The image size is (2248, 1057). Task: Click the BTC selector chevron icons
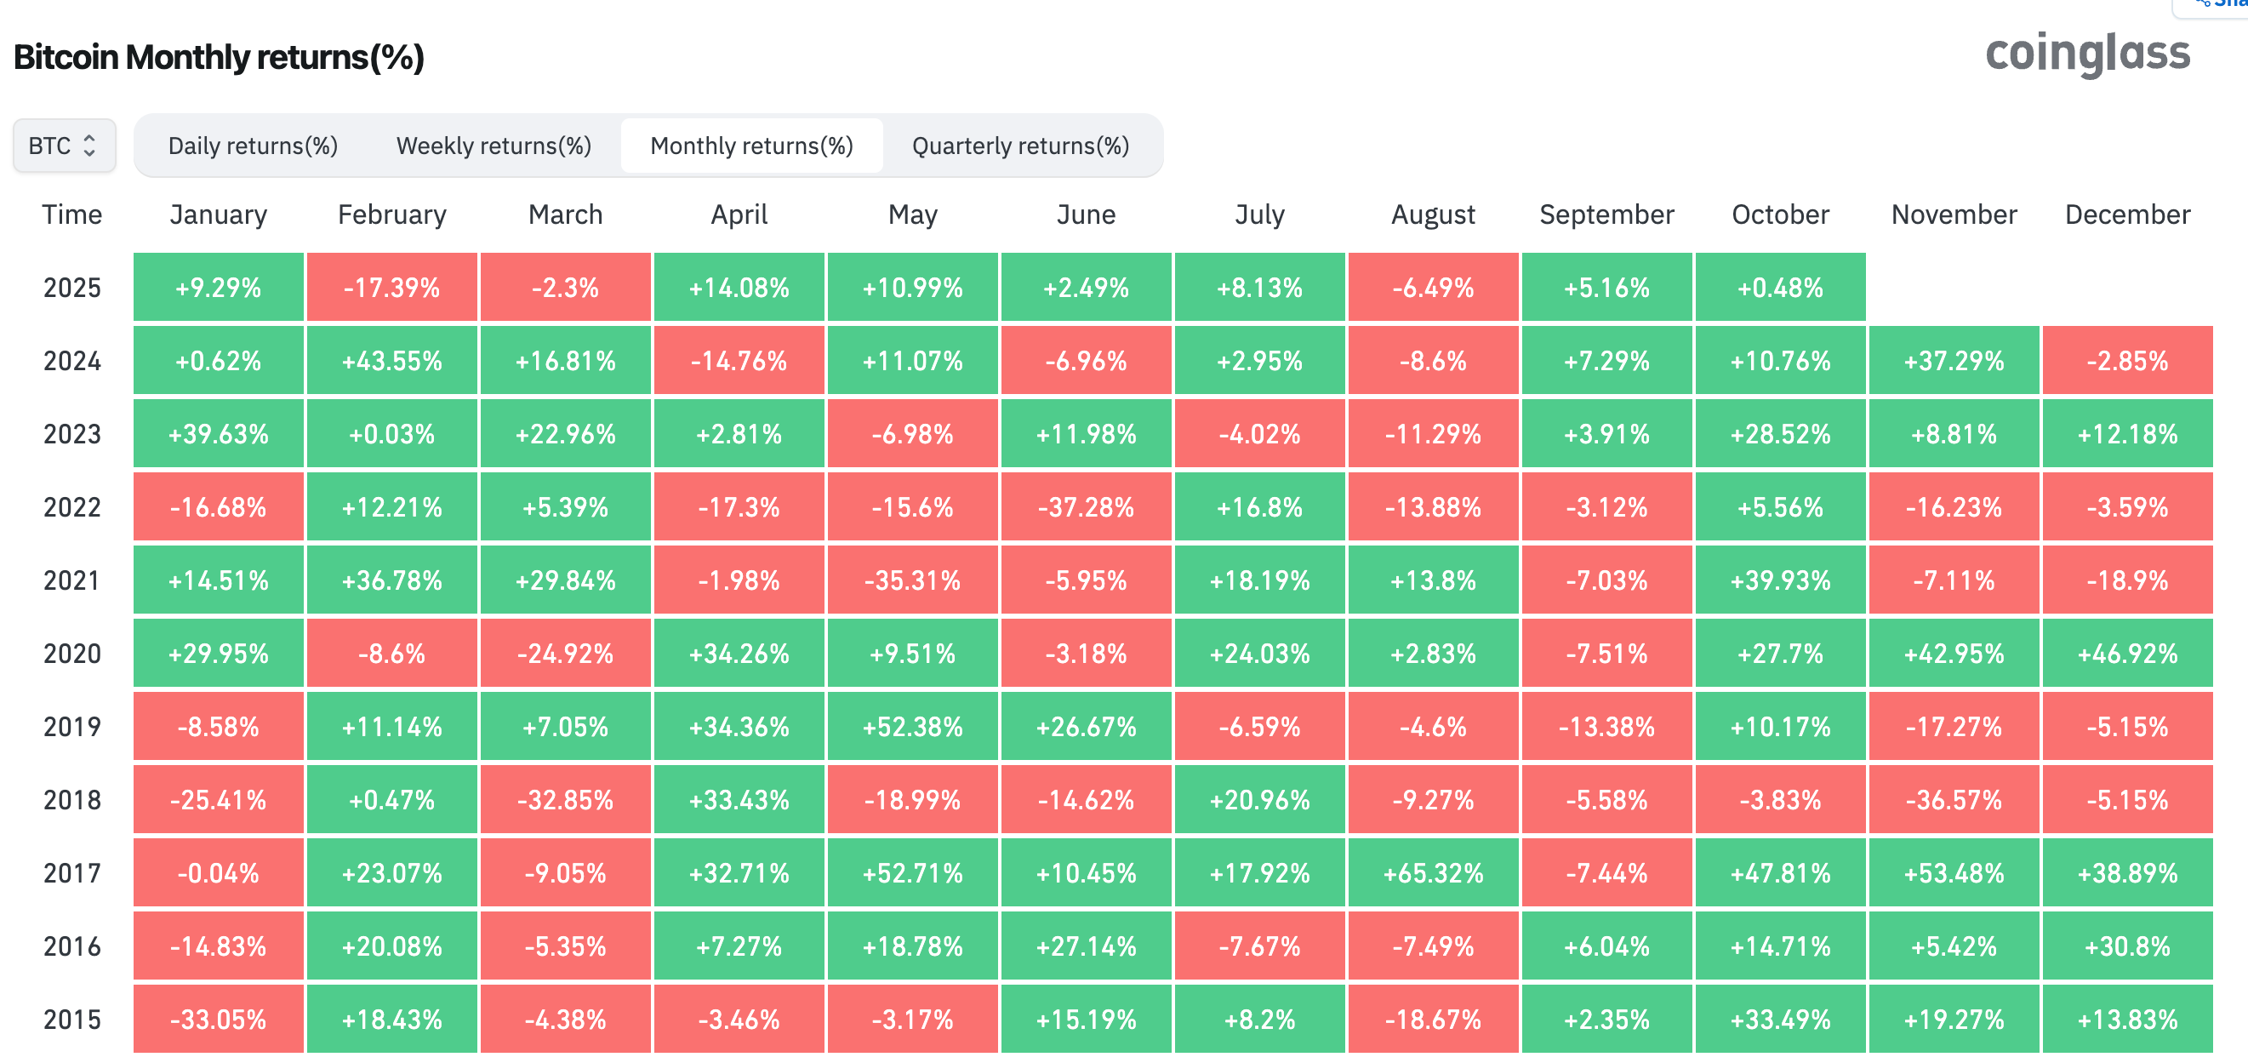click(x=91, y=145)
